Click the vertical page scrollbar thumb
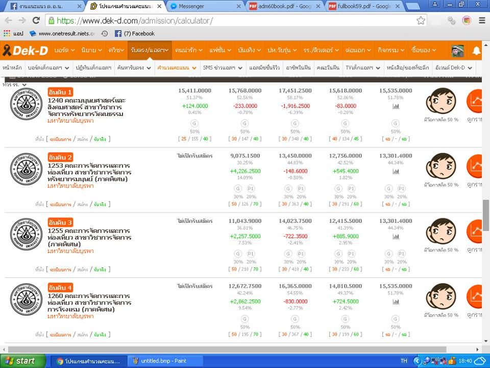The height and width of the screenshot is (368, 490). click(x=486, y=214)
